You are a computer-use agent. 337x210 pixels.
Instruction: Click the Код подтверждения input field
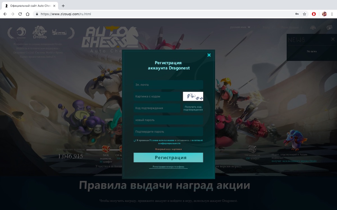pyautogui.click(x=157, y=108)
